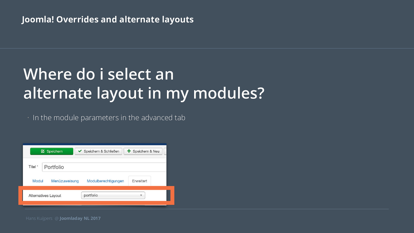Select the Modulberechtigungen tab
Image resolution: width=414 pixels, height=233 pixels.
[x=105, y=181]
